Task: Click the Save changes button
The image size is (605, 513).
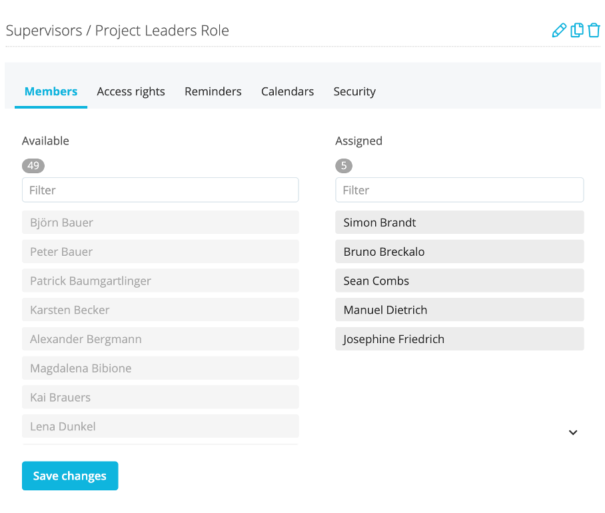Action: click(x=70, y=476)
